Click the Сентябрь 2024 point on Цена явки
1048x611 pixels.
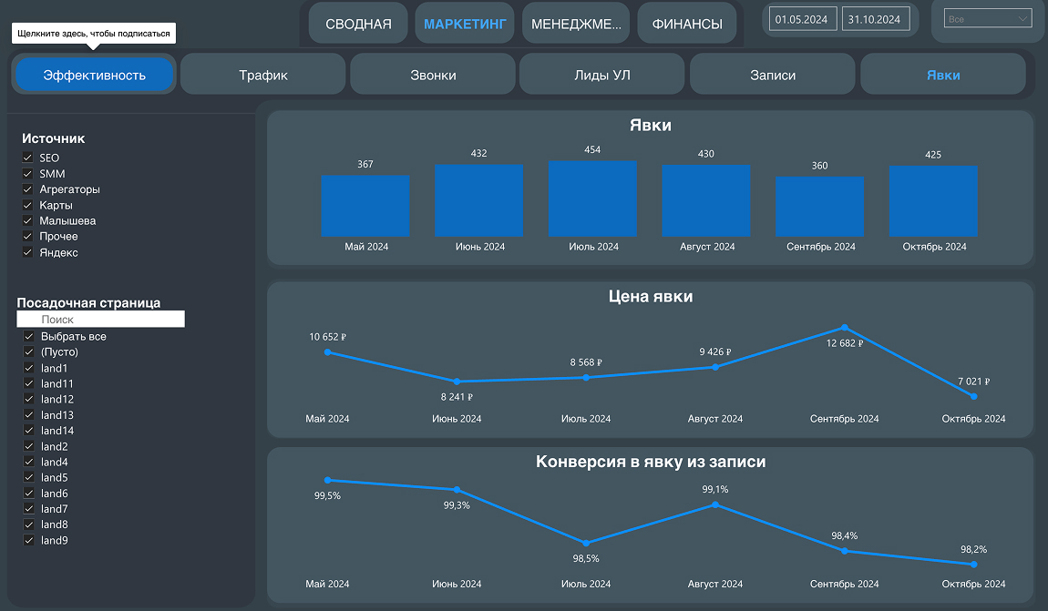point(845,327)
